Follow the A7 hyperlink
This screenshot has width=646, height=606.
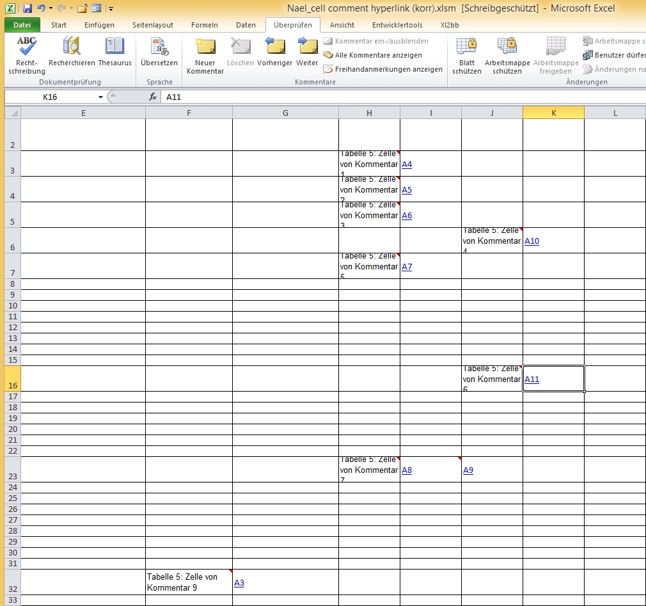tap(407, 267)
